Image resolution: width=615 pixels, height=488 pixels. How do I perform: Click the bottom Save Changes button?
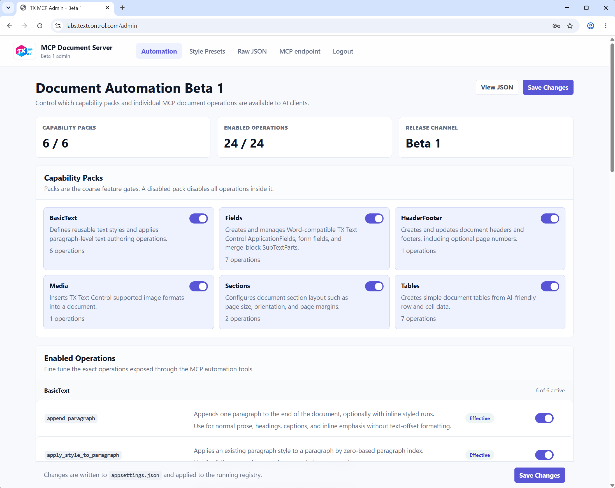539,475
